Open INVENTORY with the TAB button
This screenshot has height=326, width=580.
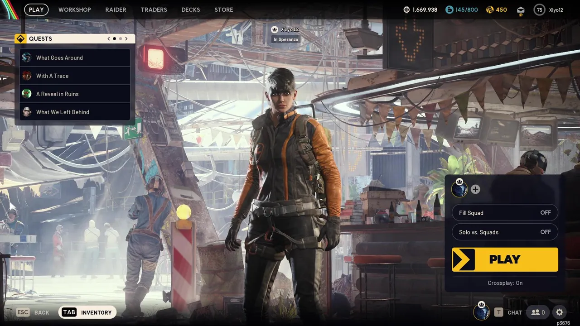coord(87,312)
